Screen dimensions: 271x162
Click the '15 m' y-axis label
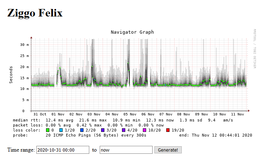coord(24,78)
